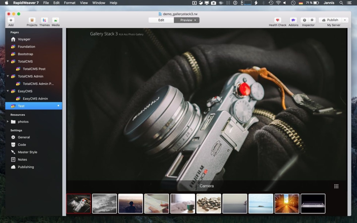This screenshot has height=223, width=357.
Task: Select the EasyCMS Admin page
Action: pyautogui.click(x=34, y=99)
